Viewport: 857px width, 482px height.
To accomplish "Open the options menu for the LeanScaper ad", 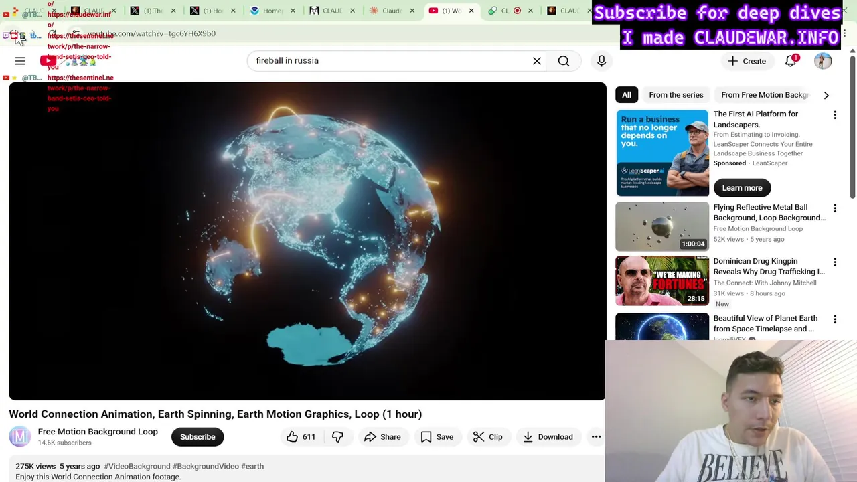I will click(x=835, y=116).
